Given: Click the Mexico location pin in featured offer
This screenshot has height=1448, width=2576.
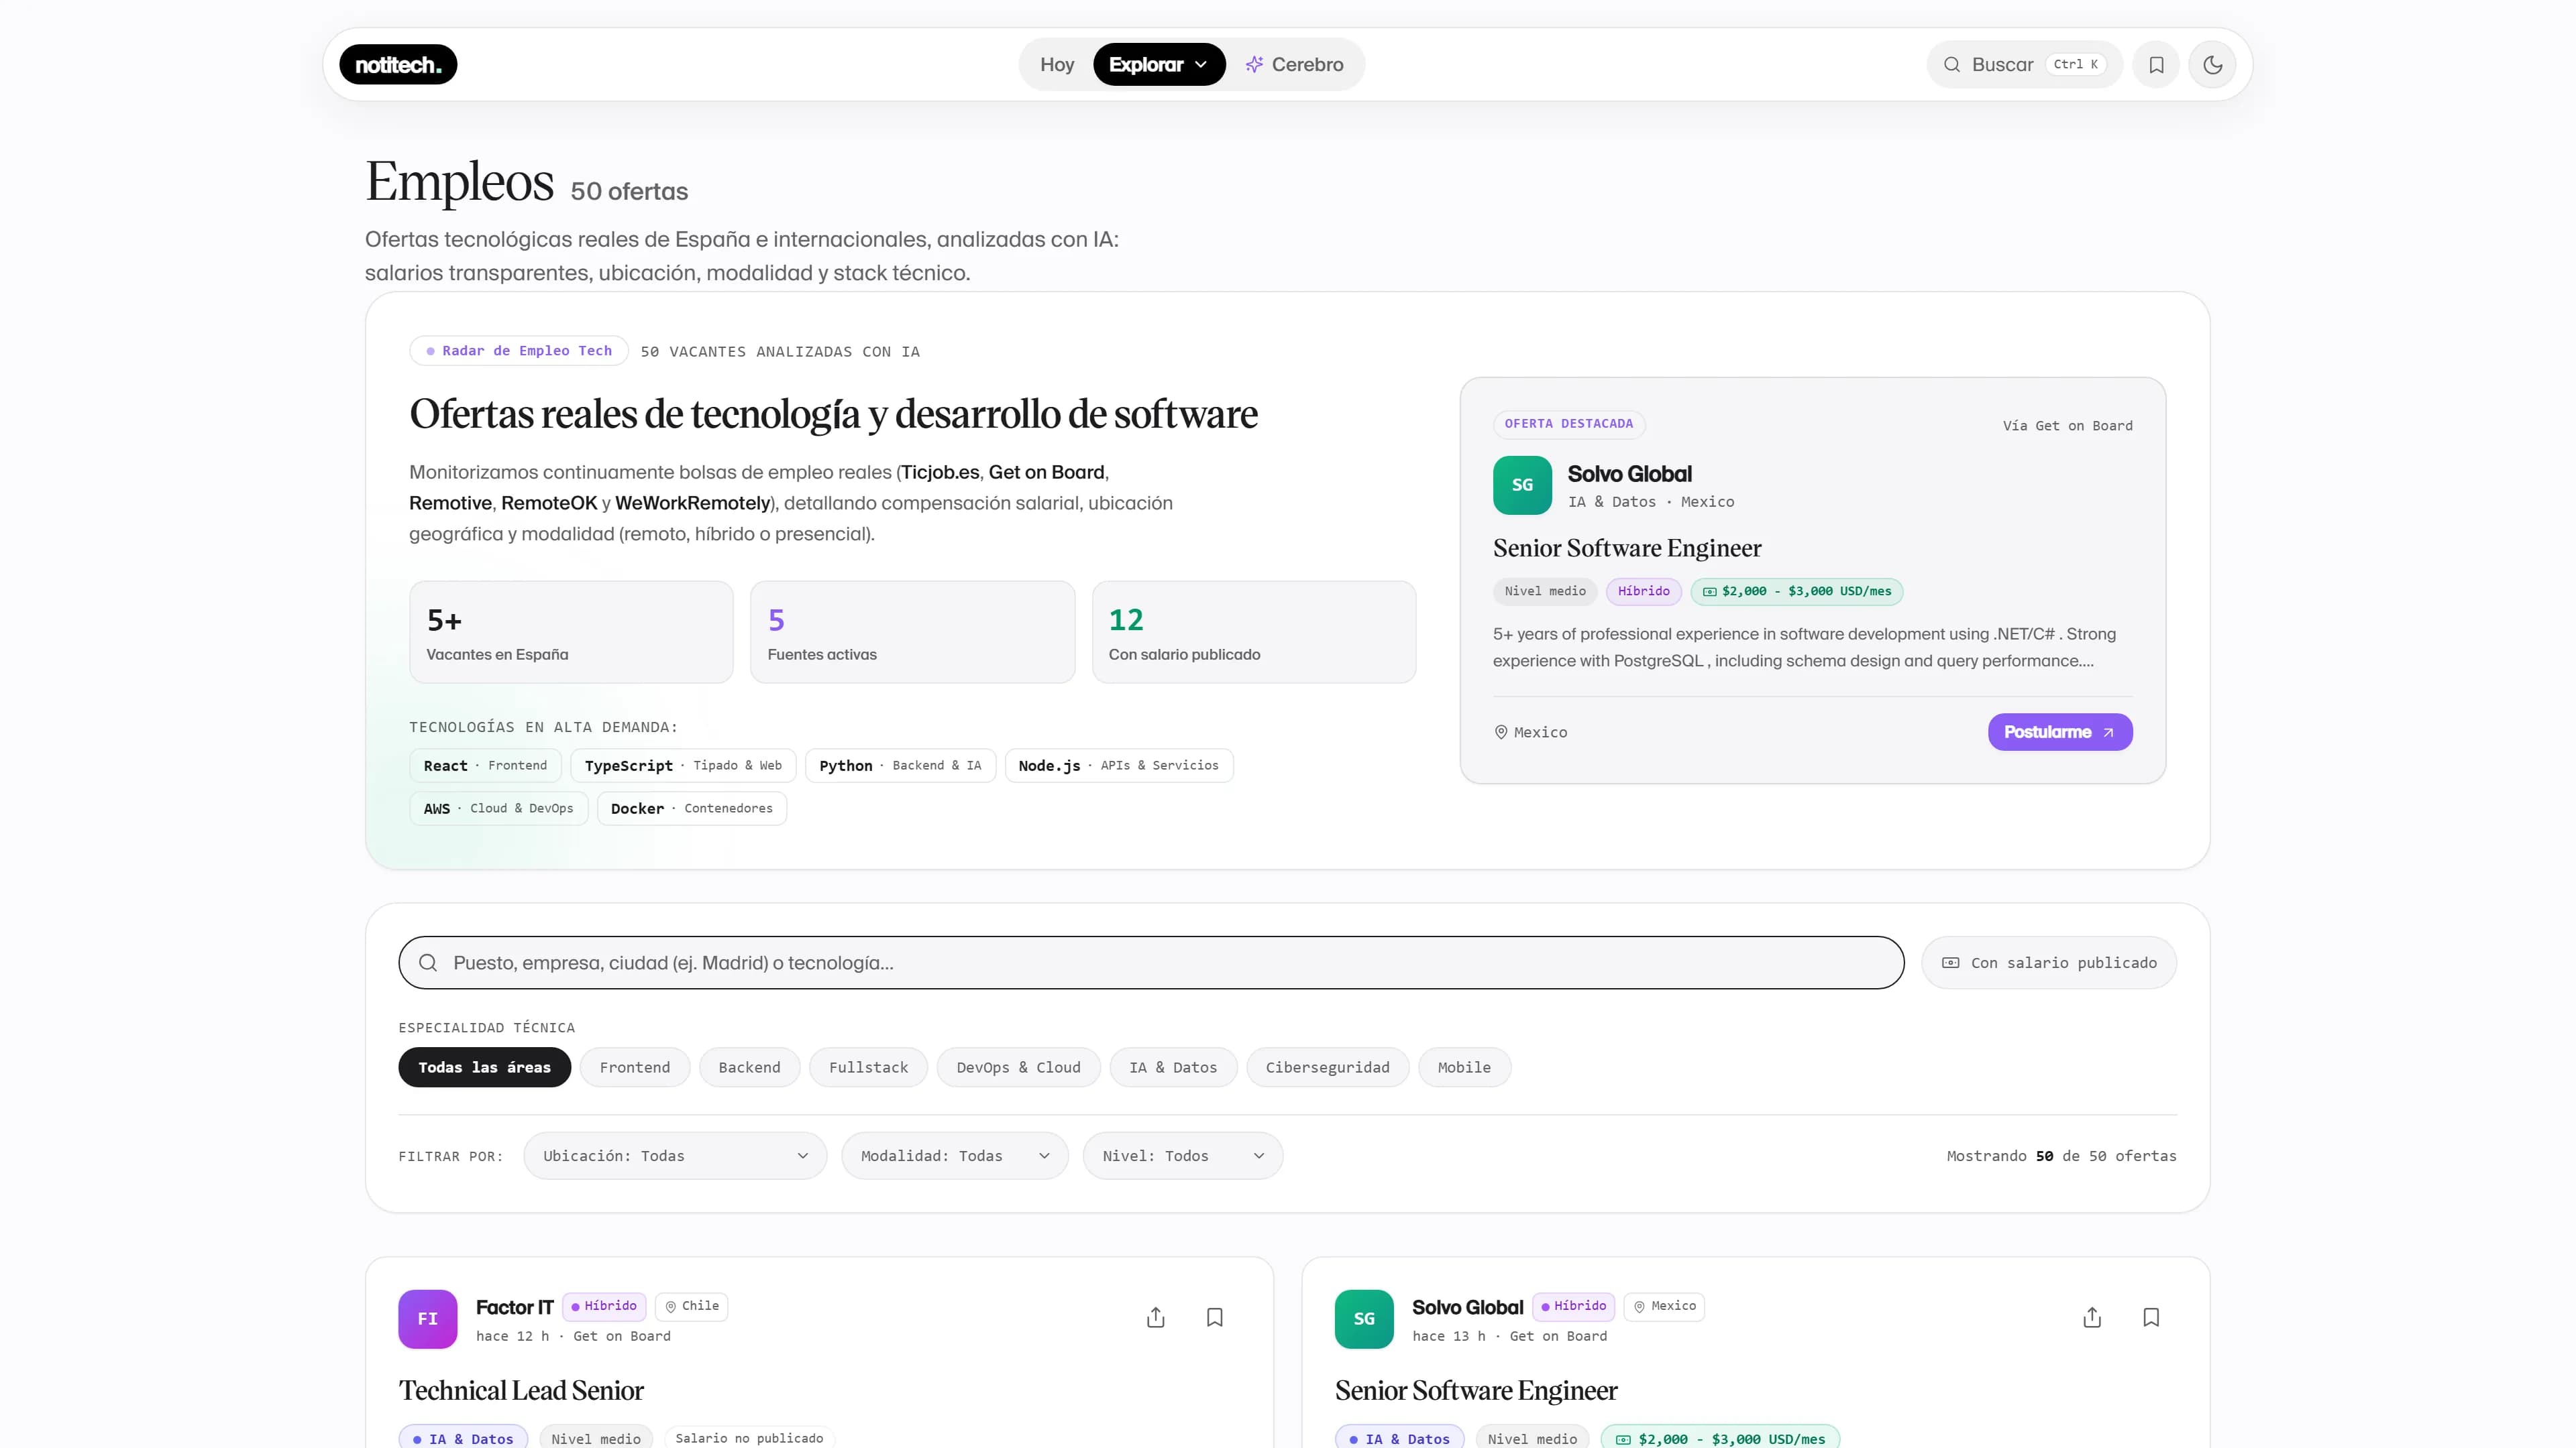Looking at the screenshot, I should pyautogui.click(x=1500, y=731).
